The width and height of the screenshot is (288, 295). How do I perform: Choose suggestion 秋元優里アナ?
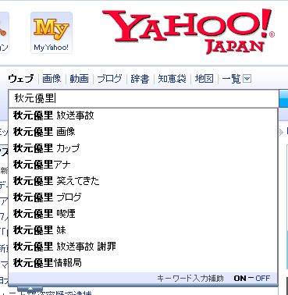(x=144, y=165)
